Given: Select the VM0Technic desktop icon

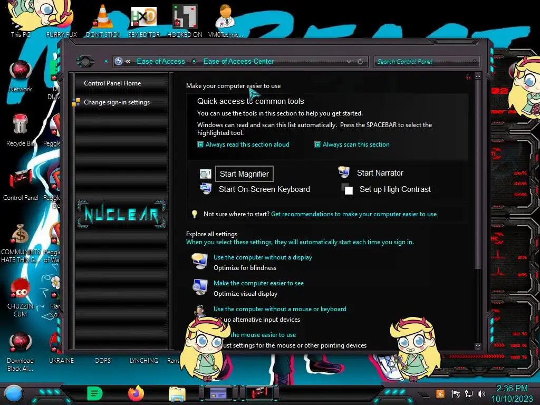Looking at the screenshot, I should coord(225,21).
